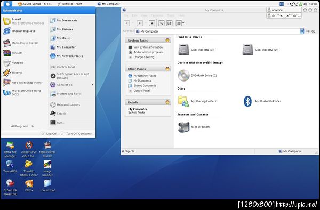Launch Winamp from the start menu

click(13, 72)
